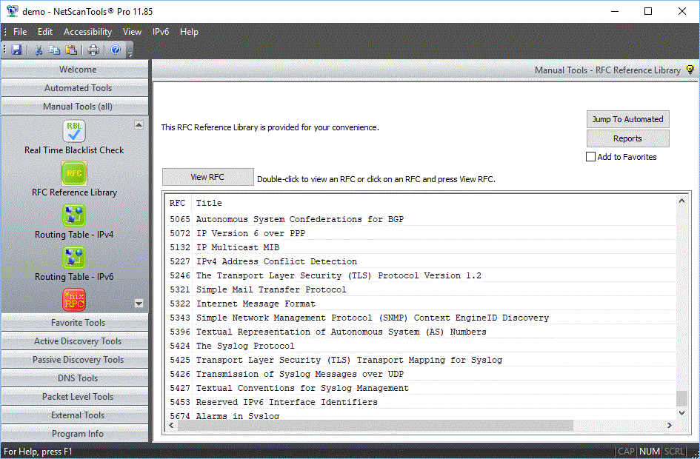Select RFC 5321 Simple Mail Transfer Protocol
Image resolution: width=700 pixels, height=459 pixels.
tap(421, 289)
